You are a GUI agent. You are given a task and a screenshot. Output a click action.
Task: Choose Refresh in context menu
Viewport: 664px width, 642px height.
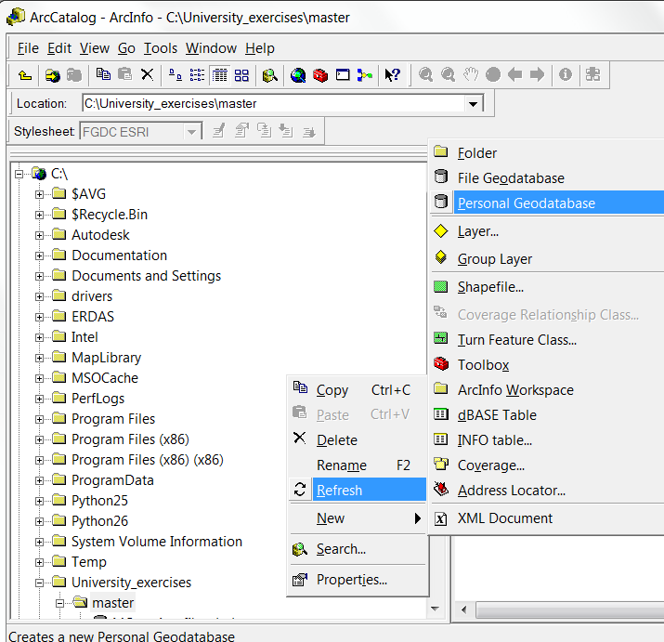click(358, 490)
